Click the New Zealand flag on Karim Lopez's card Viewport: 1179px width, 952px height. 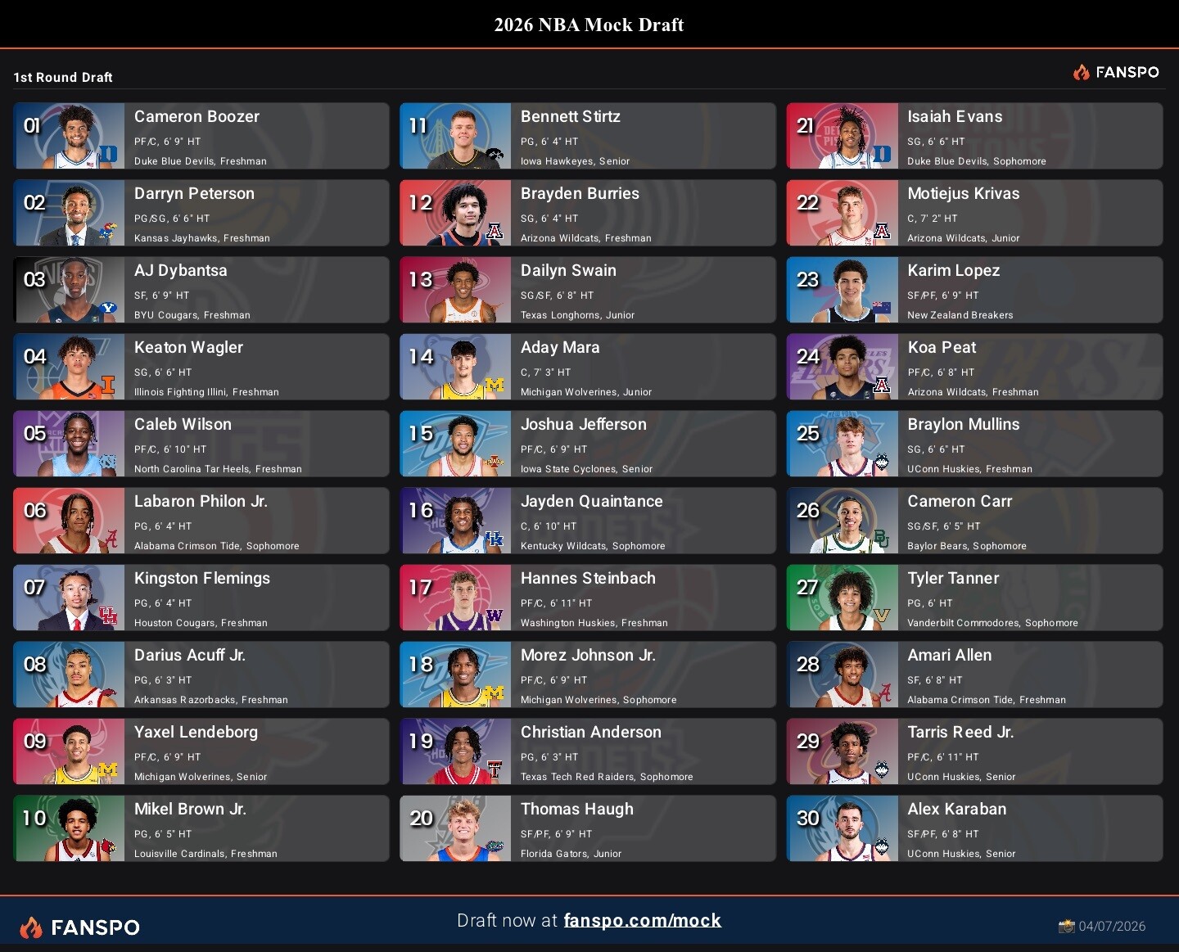(x=882, y=308)
